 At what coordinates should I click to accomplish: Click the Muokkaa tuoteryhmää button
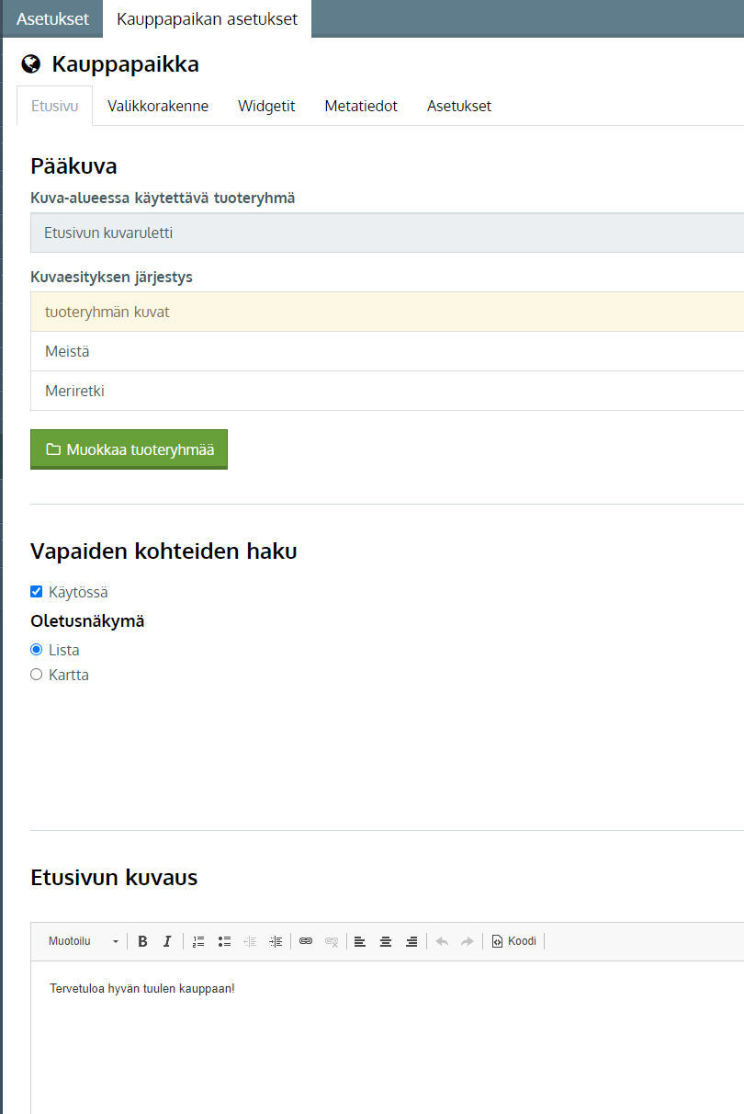129,449
